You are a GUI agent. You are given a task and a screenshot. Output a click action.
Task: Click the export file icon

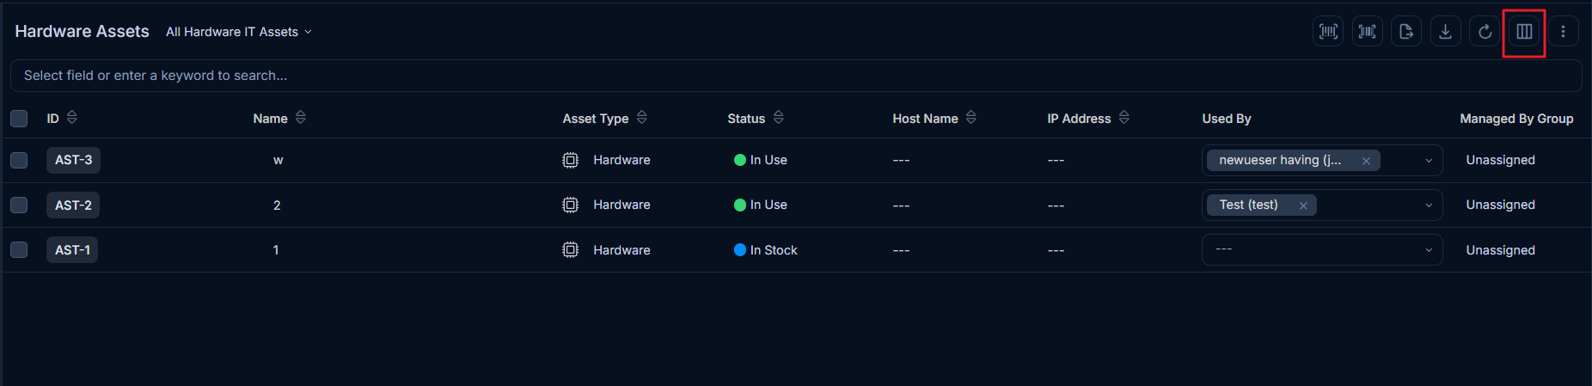1406,32
